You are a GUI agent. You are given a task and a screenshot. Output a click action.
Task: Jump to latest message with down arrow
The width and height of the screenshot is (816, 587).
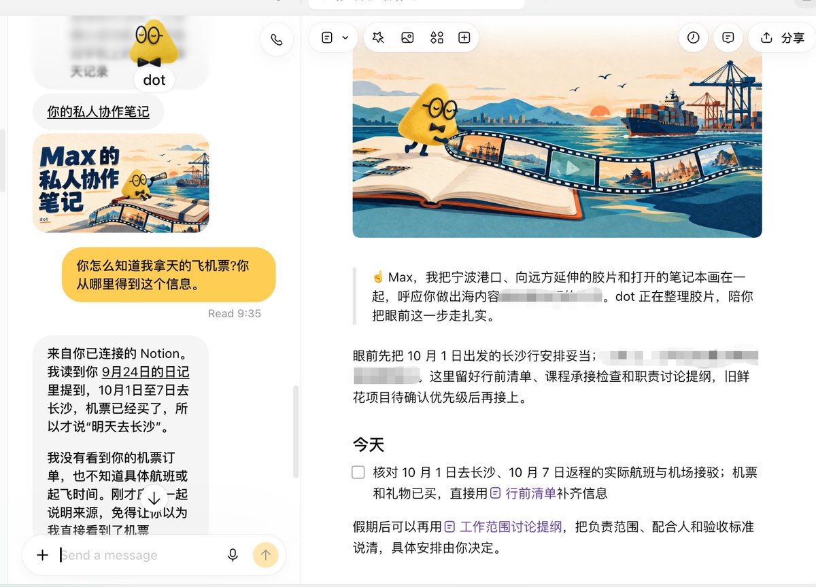tap(154, 497)
